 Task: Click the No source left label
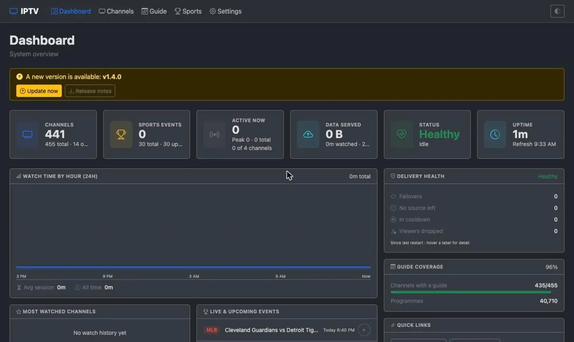point(417,208)
